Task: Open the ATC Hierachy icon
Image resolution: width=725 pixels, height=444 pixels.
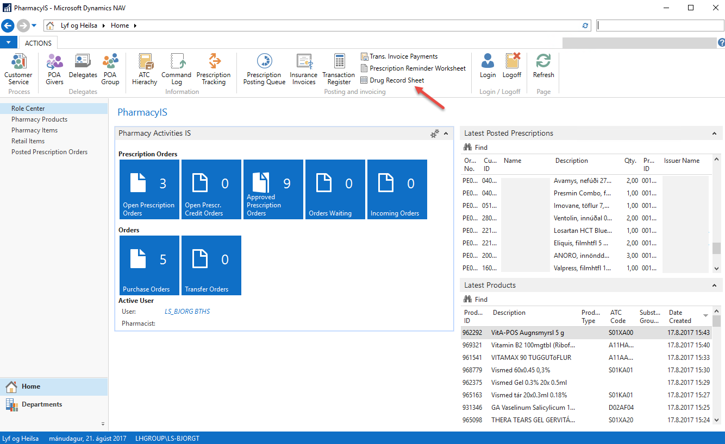Action: tap(145, 69)
